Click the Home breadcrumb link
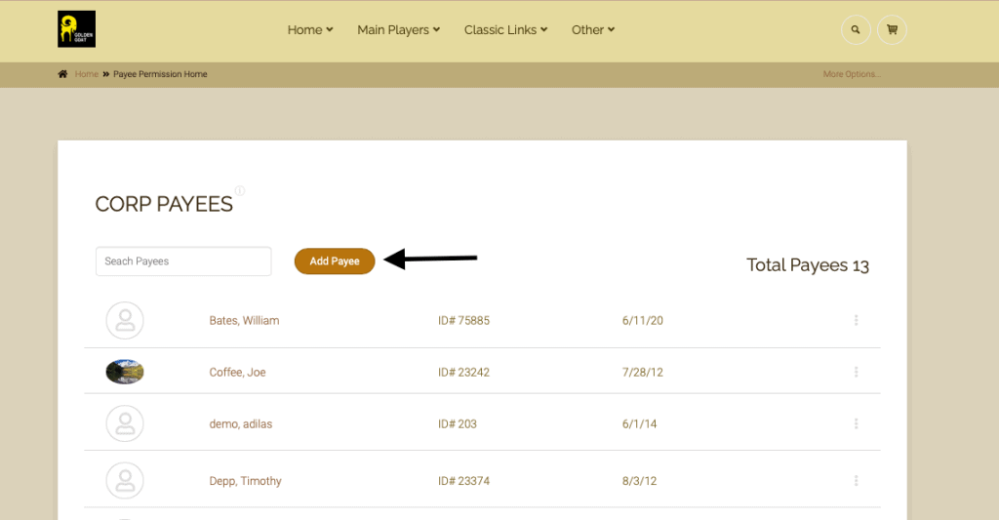The width and height of the screenshot is (999, 520). point(87,74)
